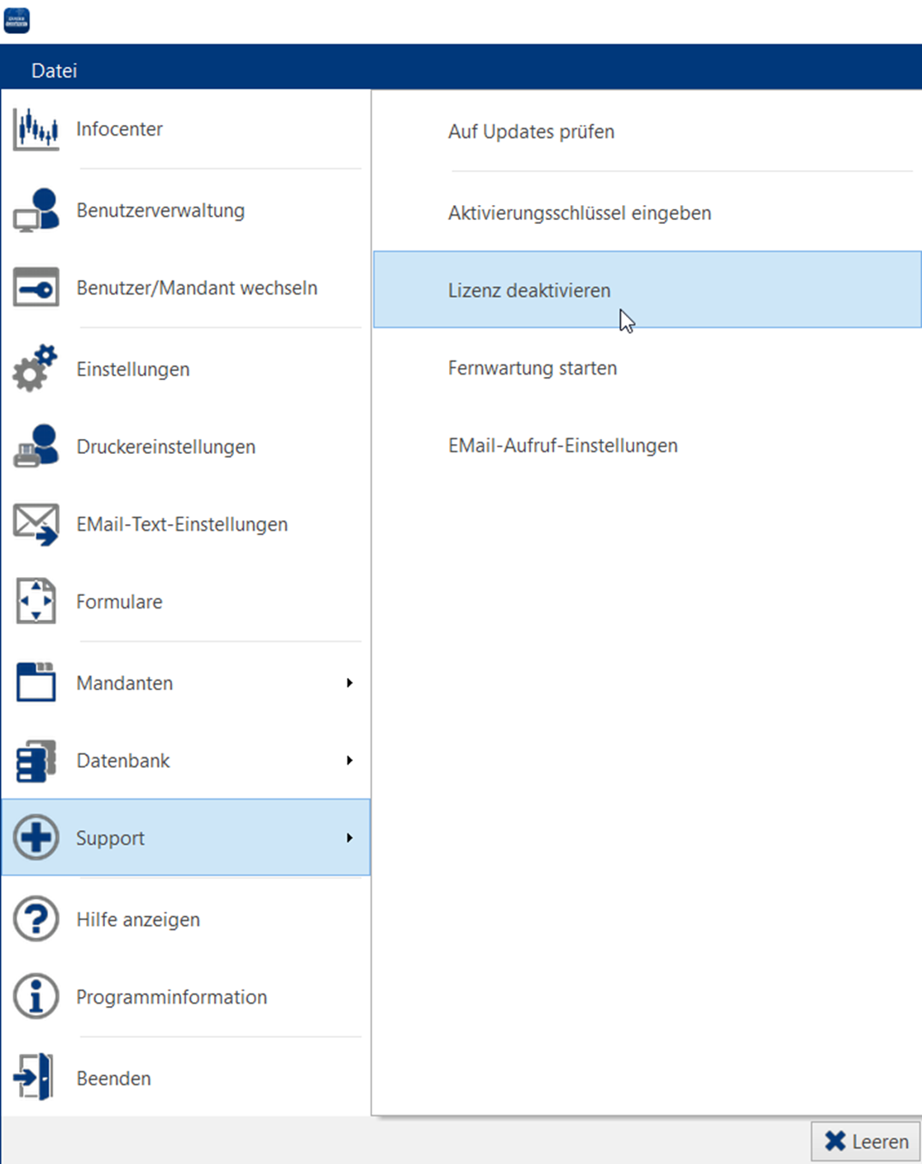
Task: Open EMail-Aufruf-Einstellungen
Action: coord(562,446)
